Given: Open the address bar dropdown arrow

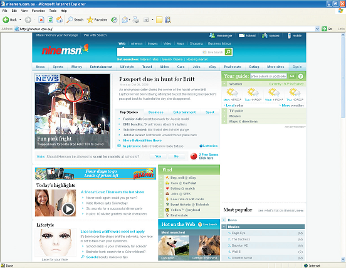Looking at the screenshot, I should tap(317, 29).
